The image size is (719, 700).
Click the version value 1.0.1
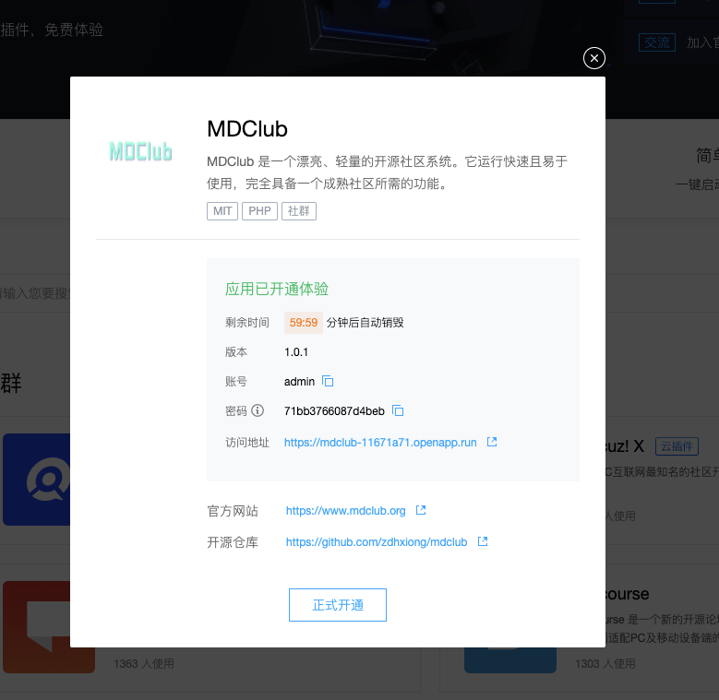point(296,351)
